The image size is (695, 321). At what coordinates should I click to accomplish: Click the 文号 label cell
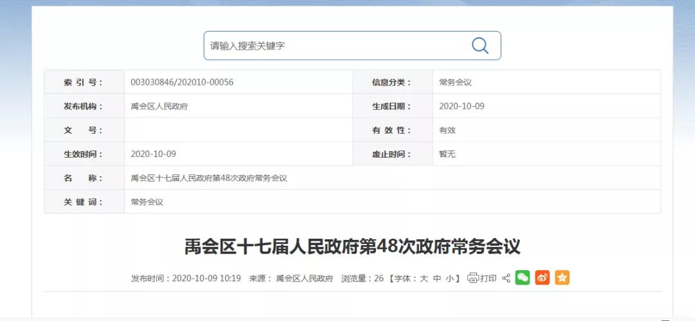click(x=84, y=130)
